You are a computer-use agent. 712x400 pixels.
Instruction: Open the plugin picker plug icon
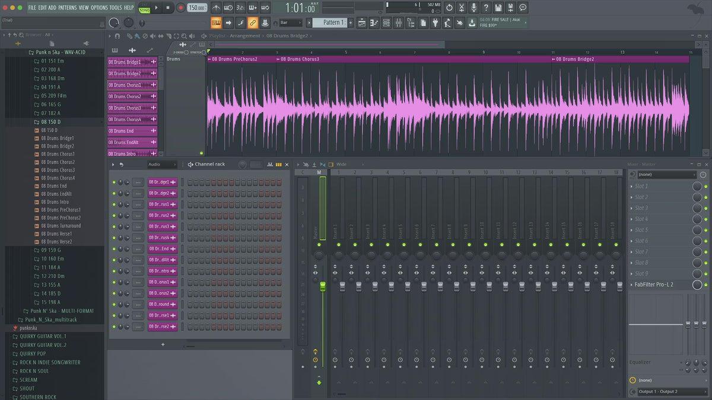click(435, 23)
